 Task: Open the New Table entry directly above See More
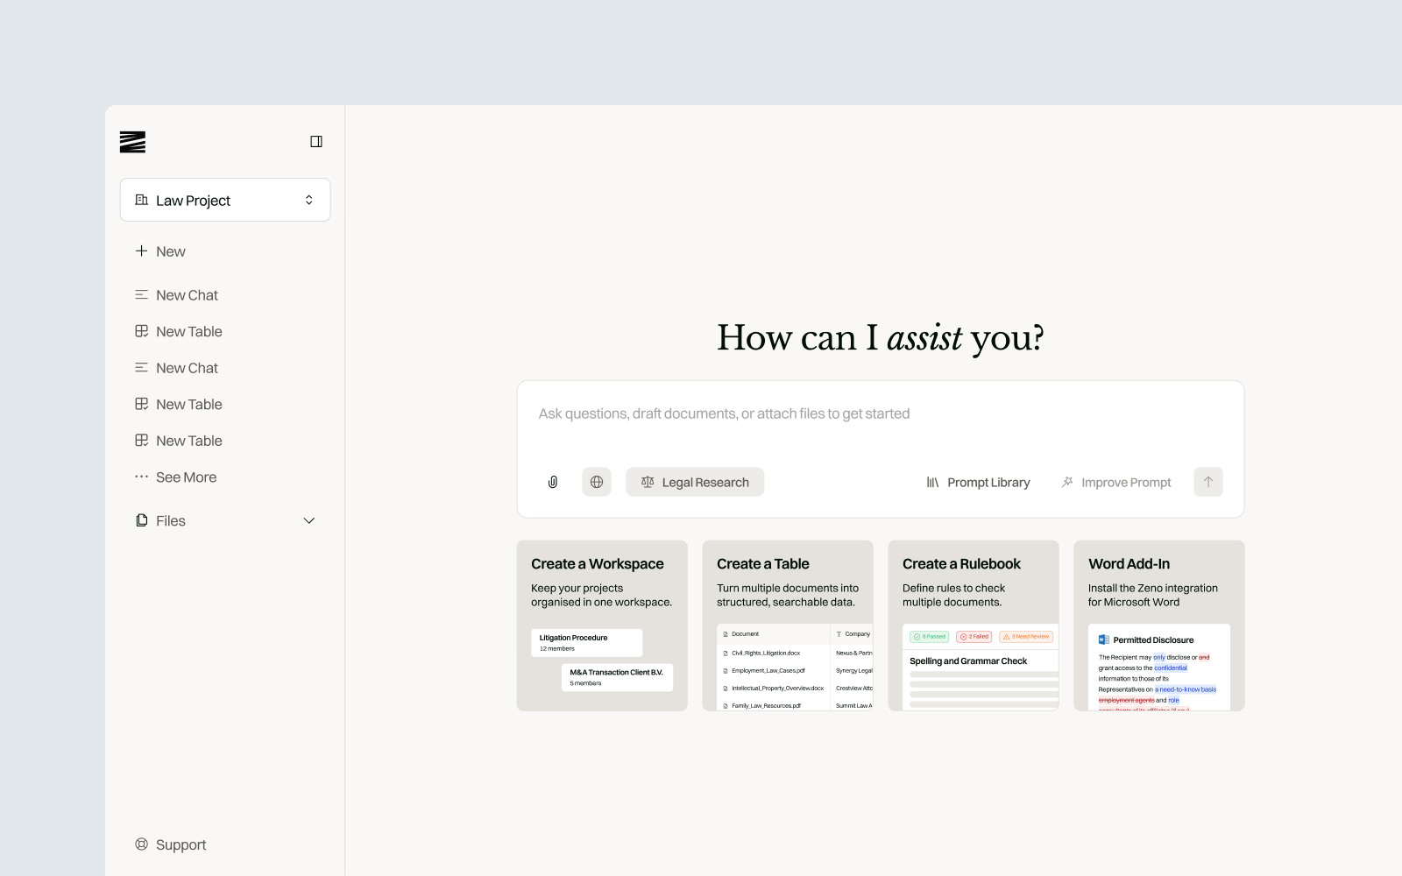click(179, 441)
